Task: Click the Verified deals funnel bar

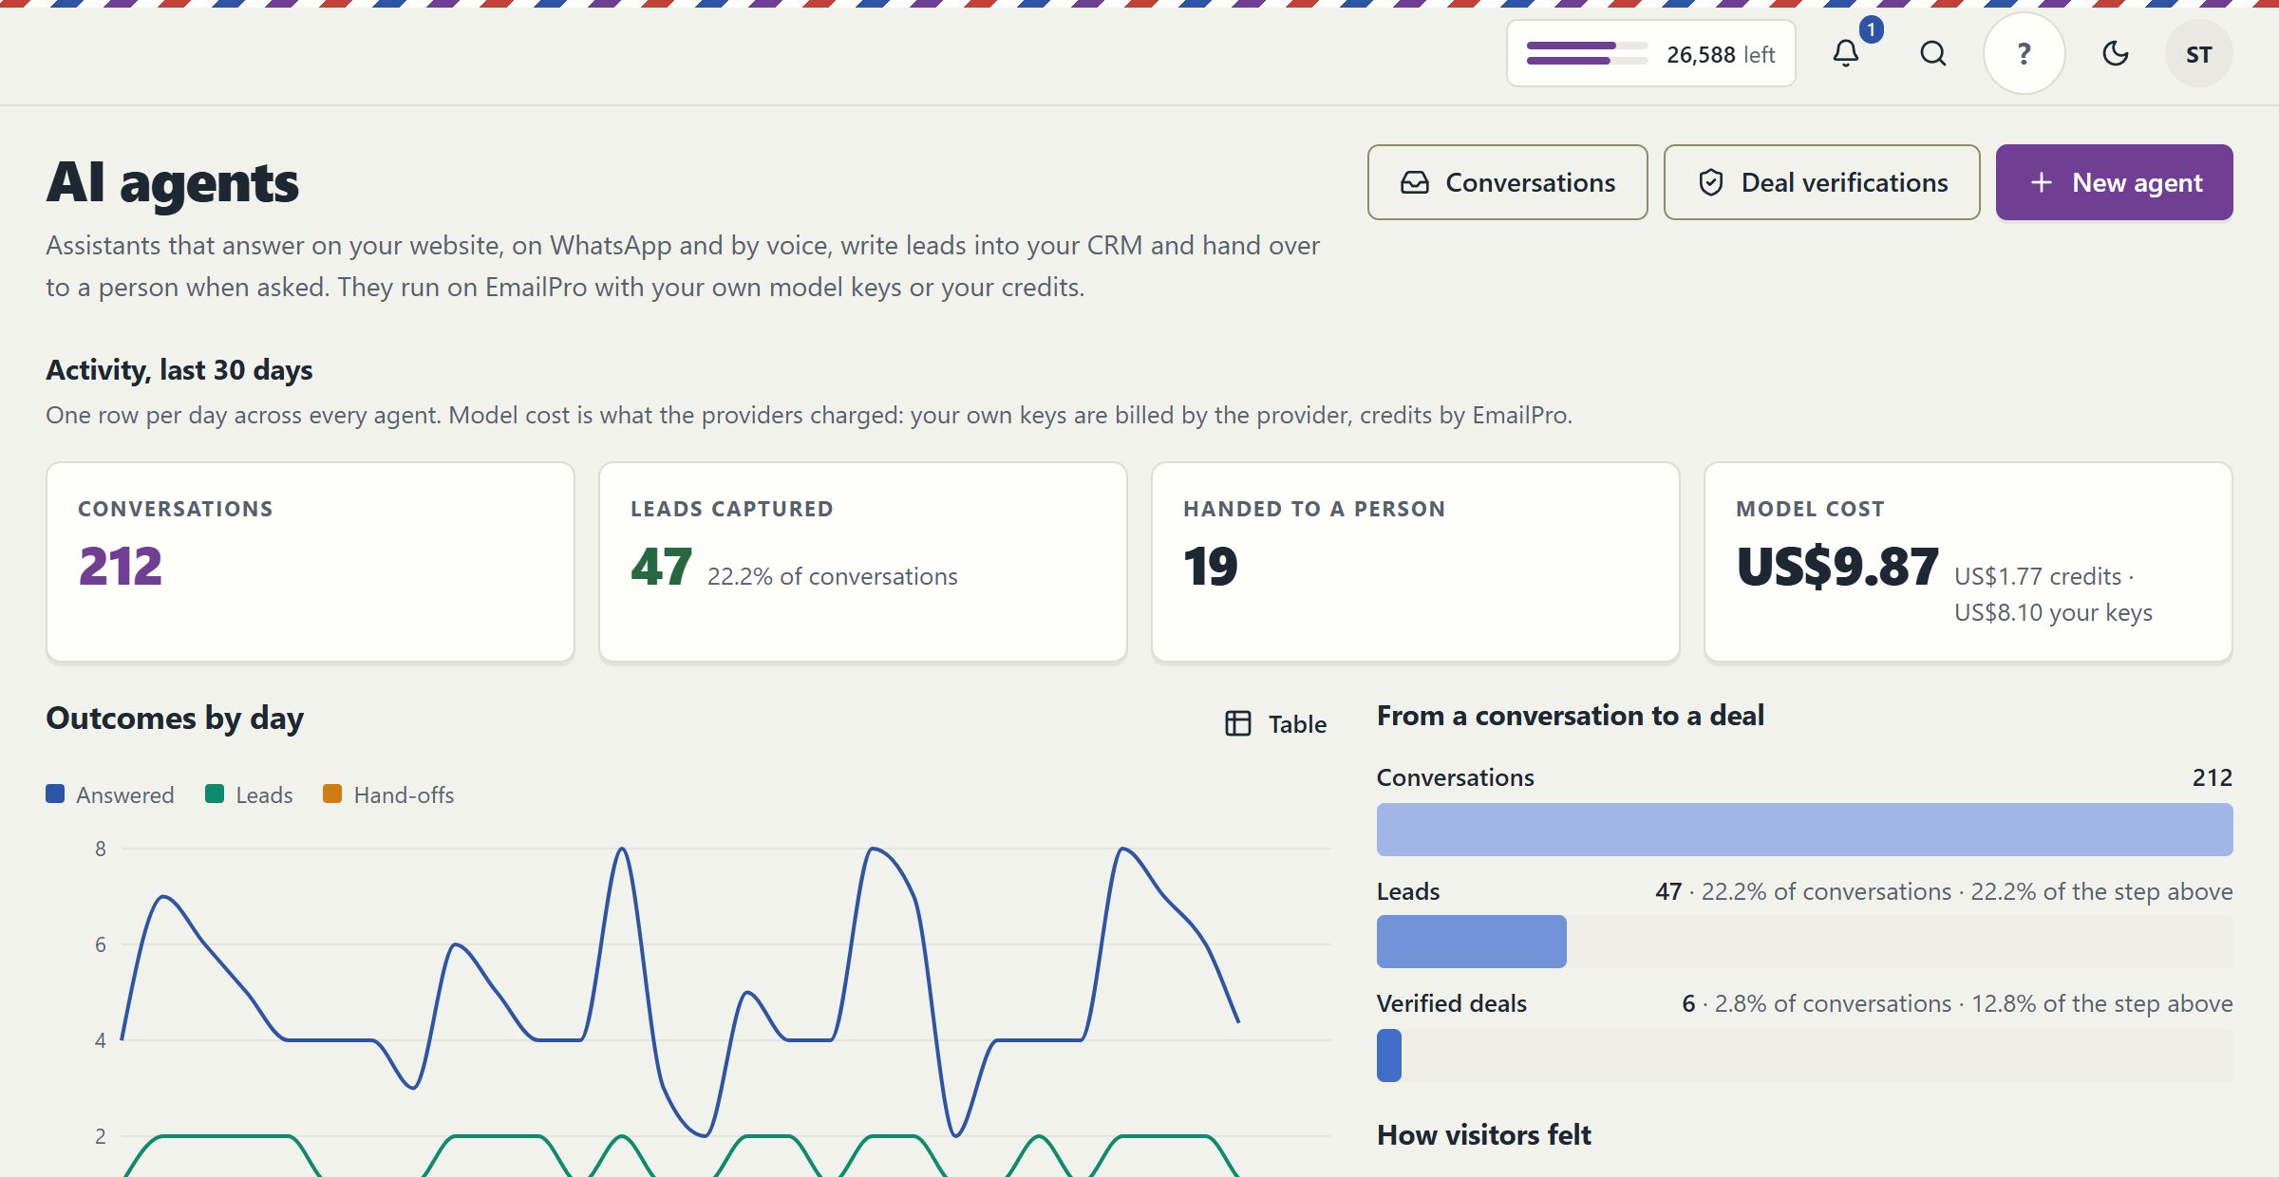Action: [x=1388, y=1056]
